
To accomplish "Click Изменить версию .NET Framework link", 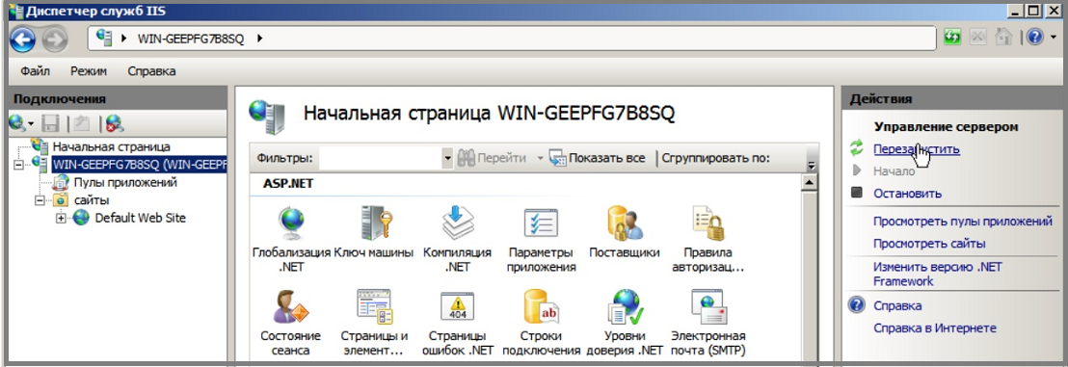I will pos(937,274).
